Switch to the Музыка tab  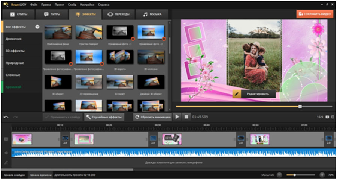tap(152, 14)
